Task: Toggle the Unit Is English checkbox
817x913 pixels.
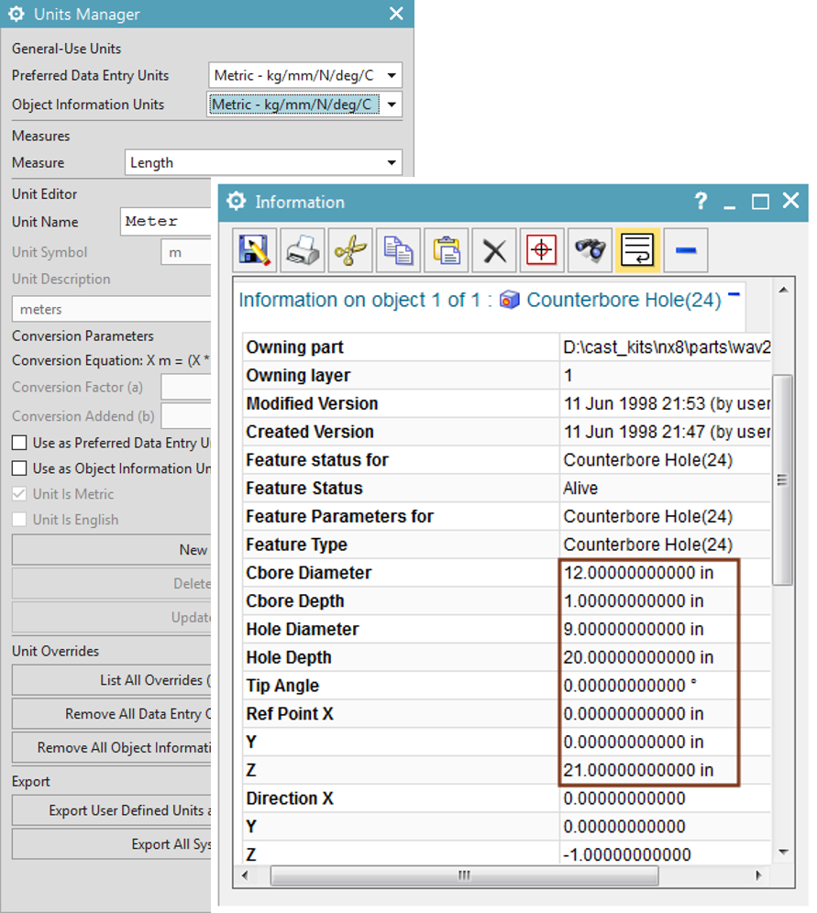Action: [19, 520]
